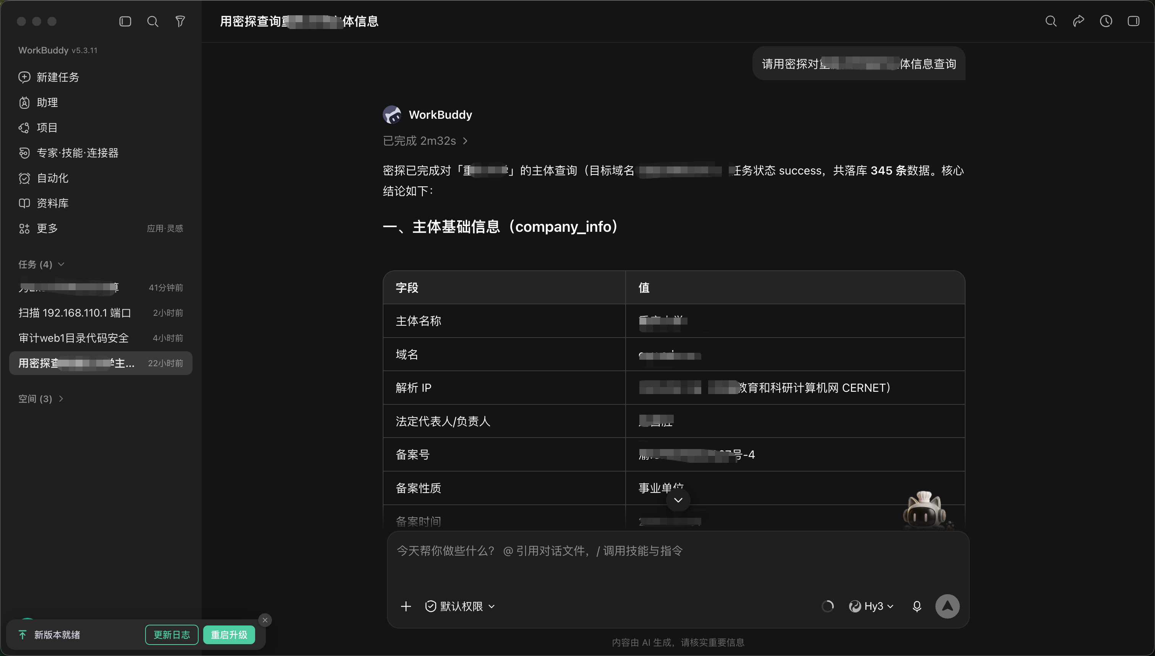Open 助理 in the sidebar
The height and width of the screenshot is (656, 1155).
100,102
